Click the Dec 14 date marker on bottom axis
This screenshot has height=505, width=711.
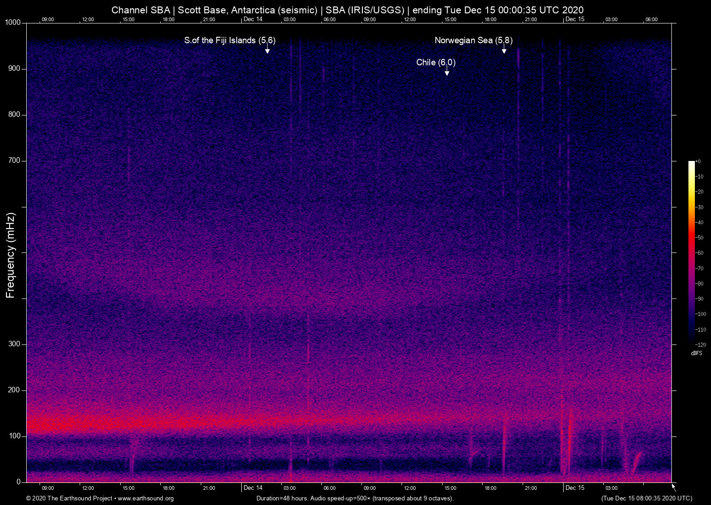click(253, 488)
